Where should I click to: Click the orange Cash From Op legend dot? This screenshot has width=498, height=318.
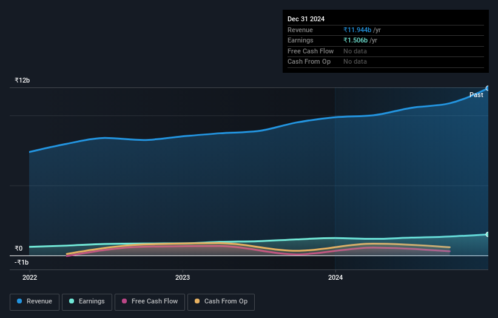pyautogui.click(x=197, y=301)
